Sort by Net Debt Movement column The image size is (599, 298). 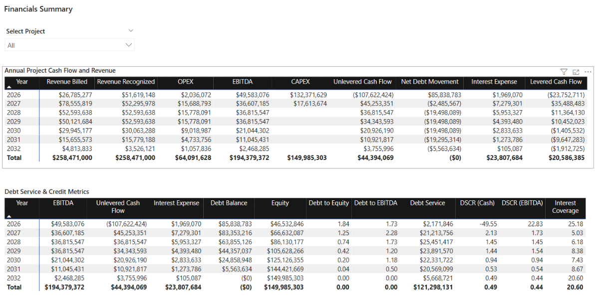429,82
